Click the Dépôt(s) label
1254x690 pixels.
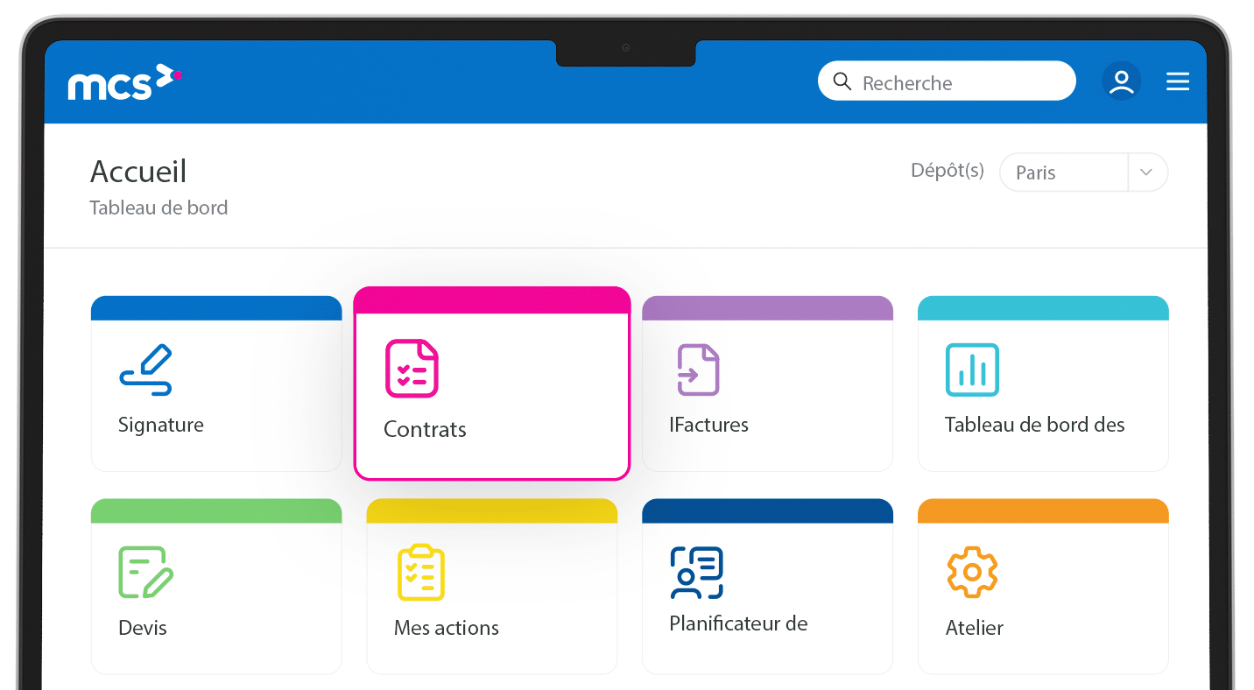948,171
